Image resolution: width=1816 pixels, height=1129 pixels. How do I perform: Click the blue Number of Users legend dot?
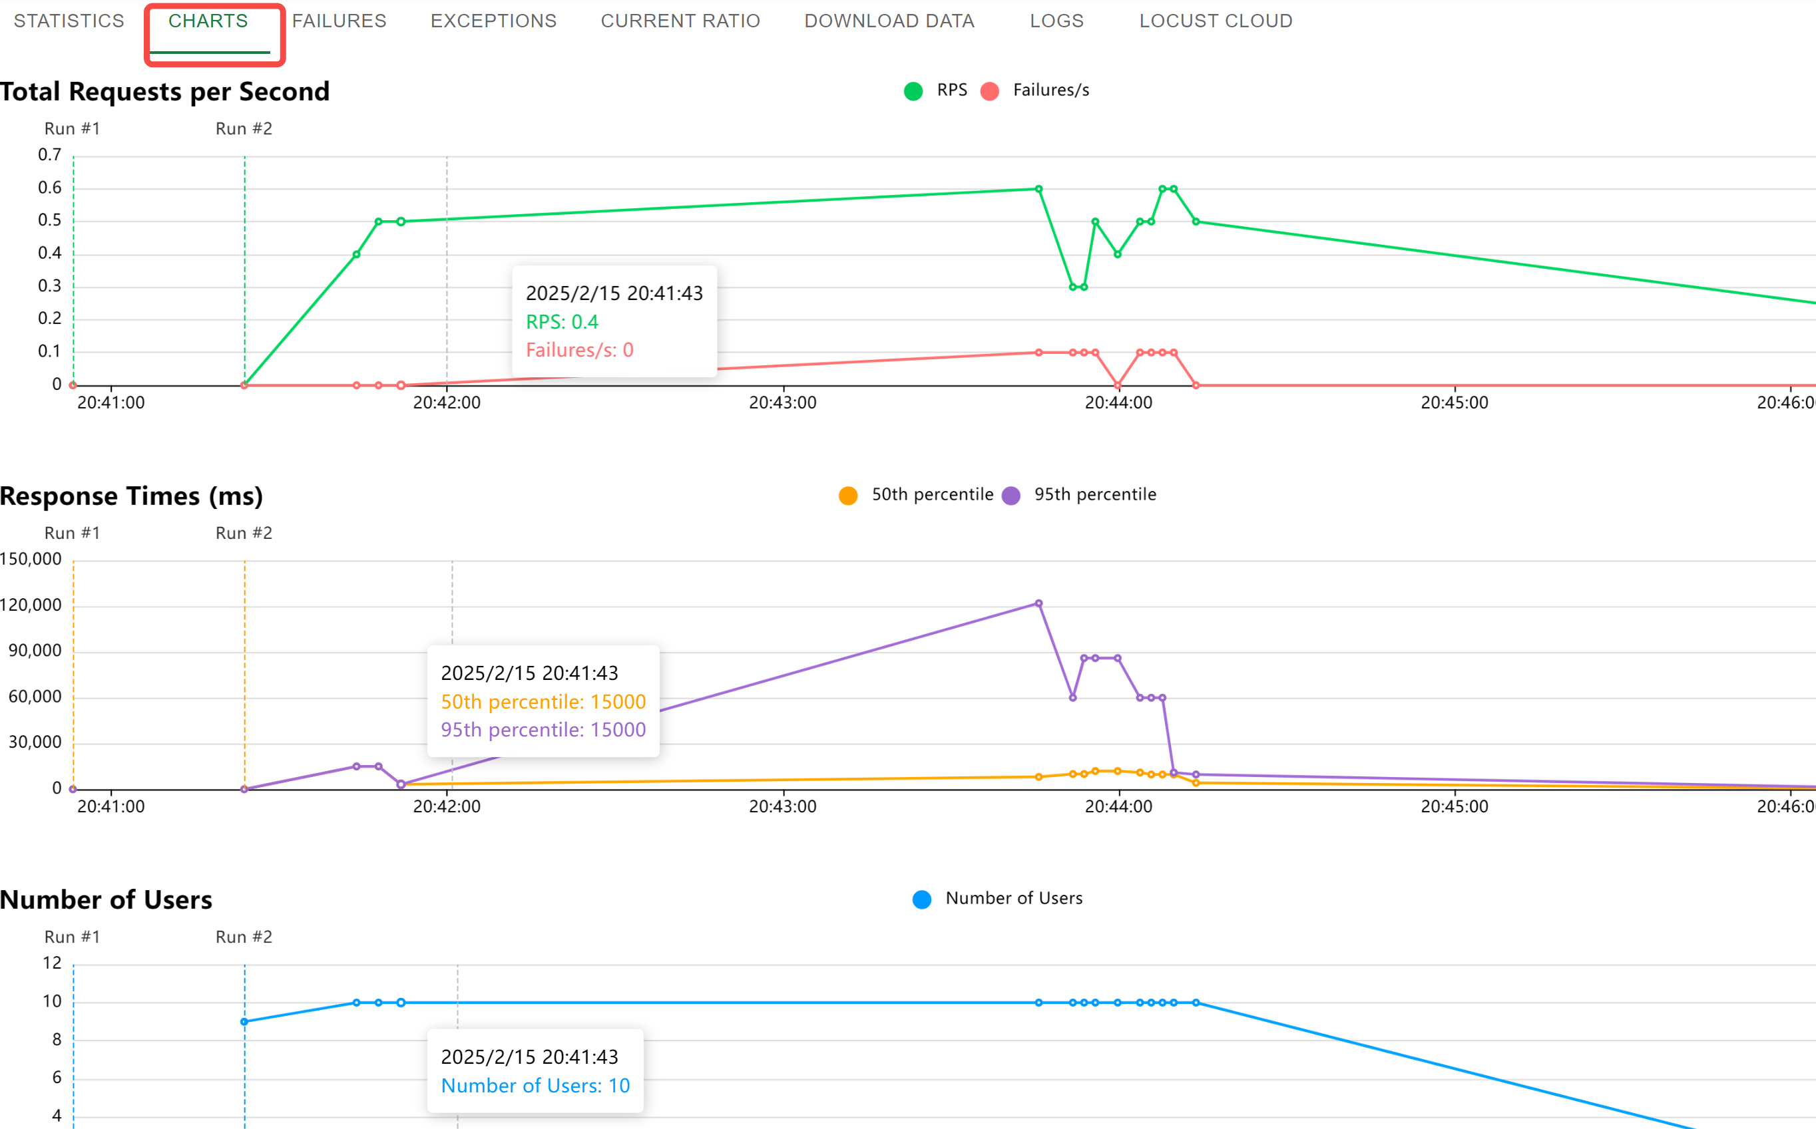(x=921, y=898)
